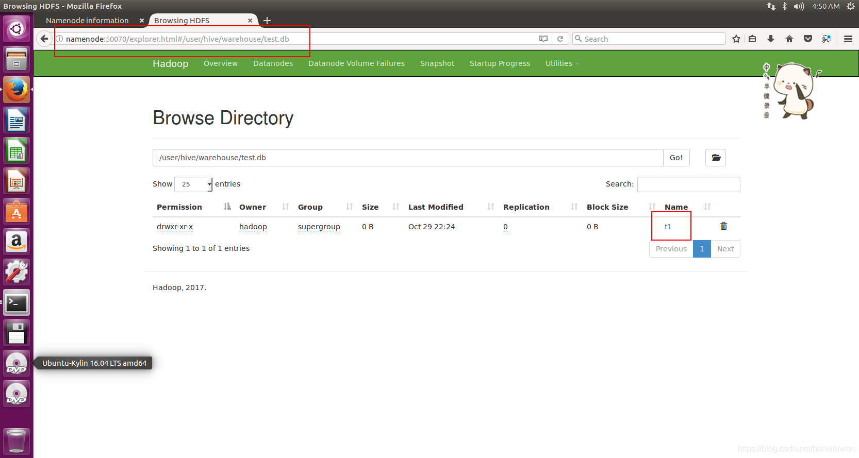
Task: Open the Overview nav item
Action: 221,63
